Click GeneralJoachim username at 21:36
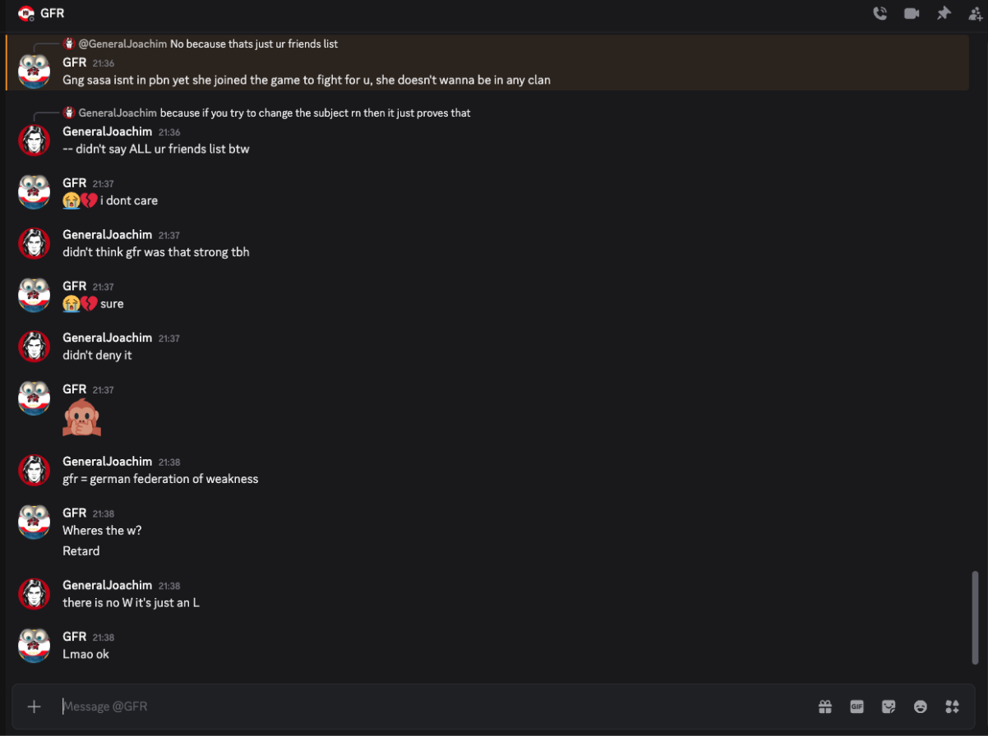This screenshot has width=988, height=736. [x=108, y=131]
